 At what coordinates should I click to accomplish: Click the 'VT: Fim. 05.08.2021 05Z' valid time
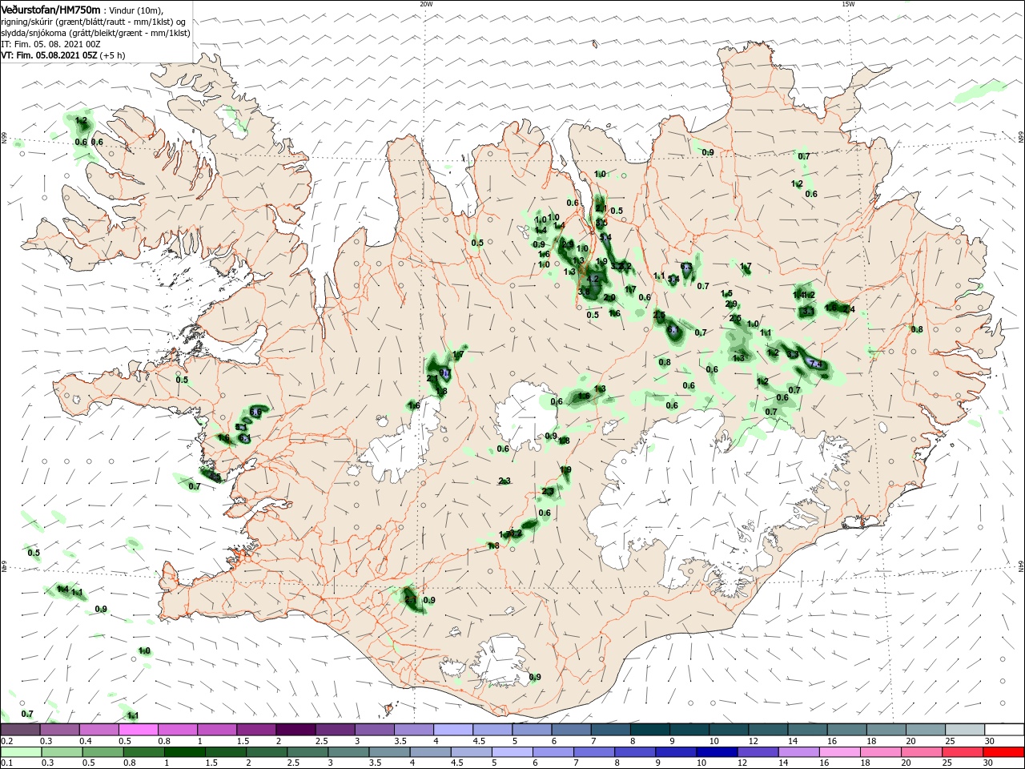pyautogui.click(x=49, y=55)
